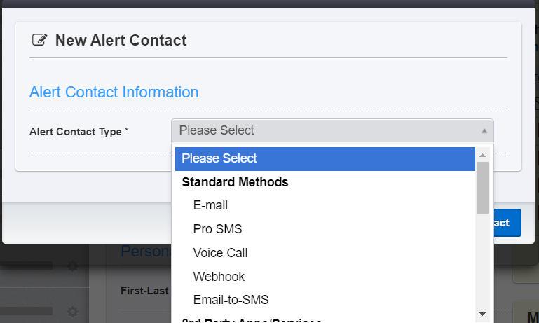Click the dropdown list's scroll-down arrow
Image resolution: width=539 pixels, height=323 pixels.
[482, 314]
